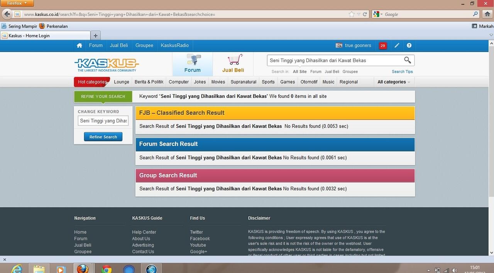
Task: Open the Firefox home page icon
Action: click(x=487, y=14)
